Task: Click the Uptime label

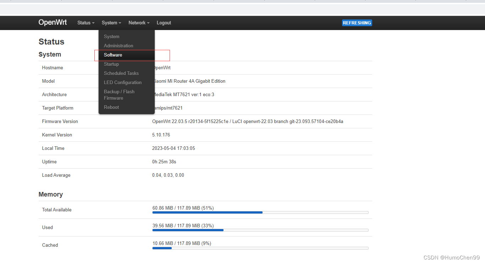Action: click(x=49, y=162)
